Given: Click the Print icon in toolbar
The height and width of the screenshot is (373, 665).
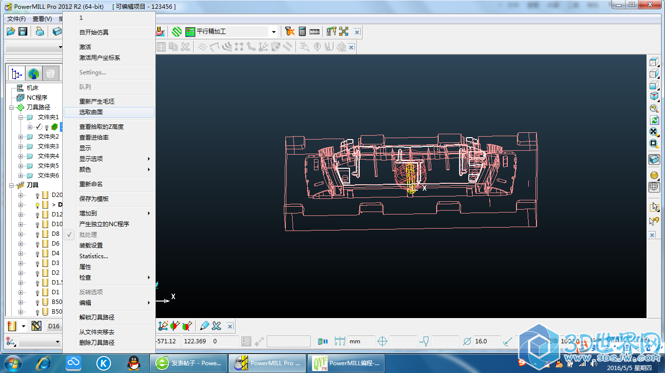Looking at the screenshot, I should [x=40, y=32].
